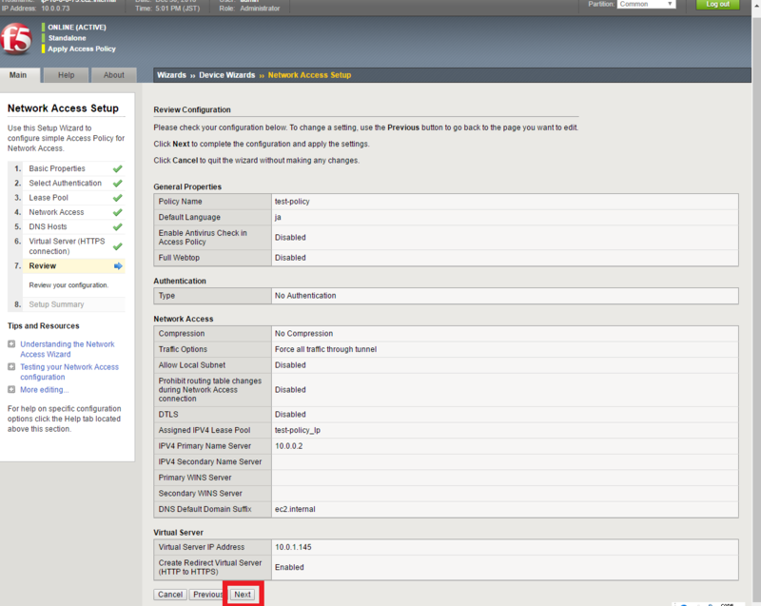The width and height of the screenshot is (761, 606).
Task: Click Network Access Setup breadcrumb
Action: point(309,75)
